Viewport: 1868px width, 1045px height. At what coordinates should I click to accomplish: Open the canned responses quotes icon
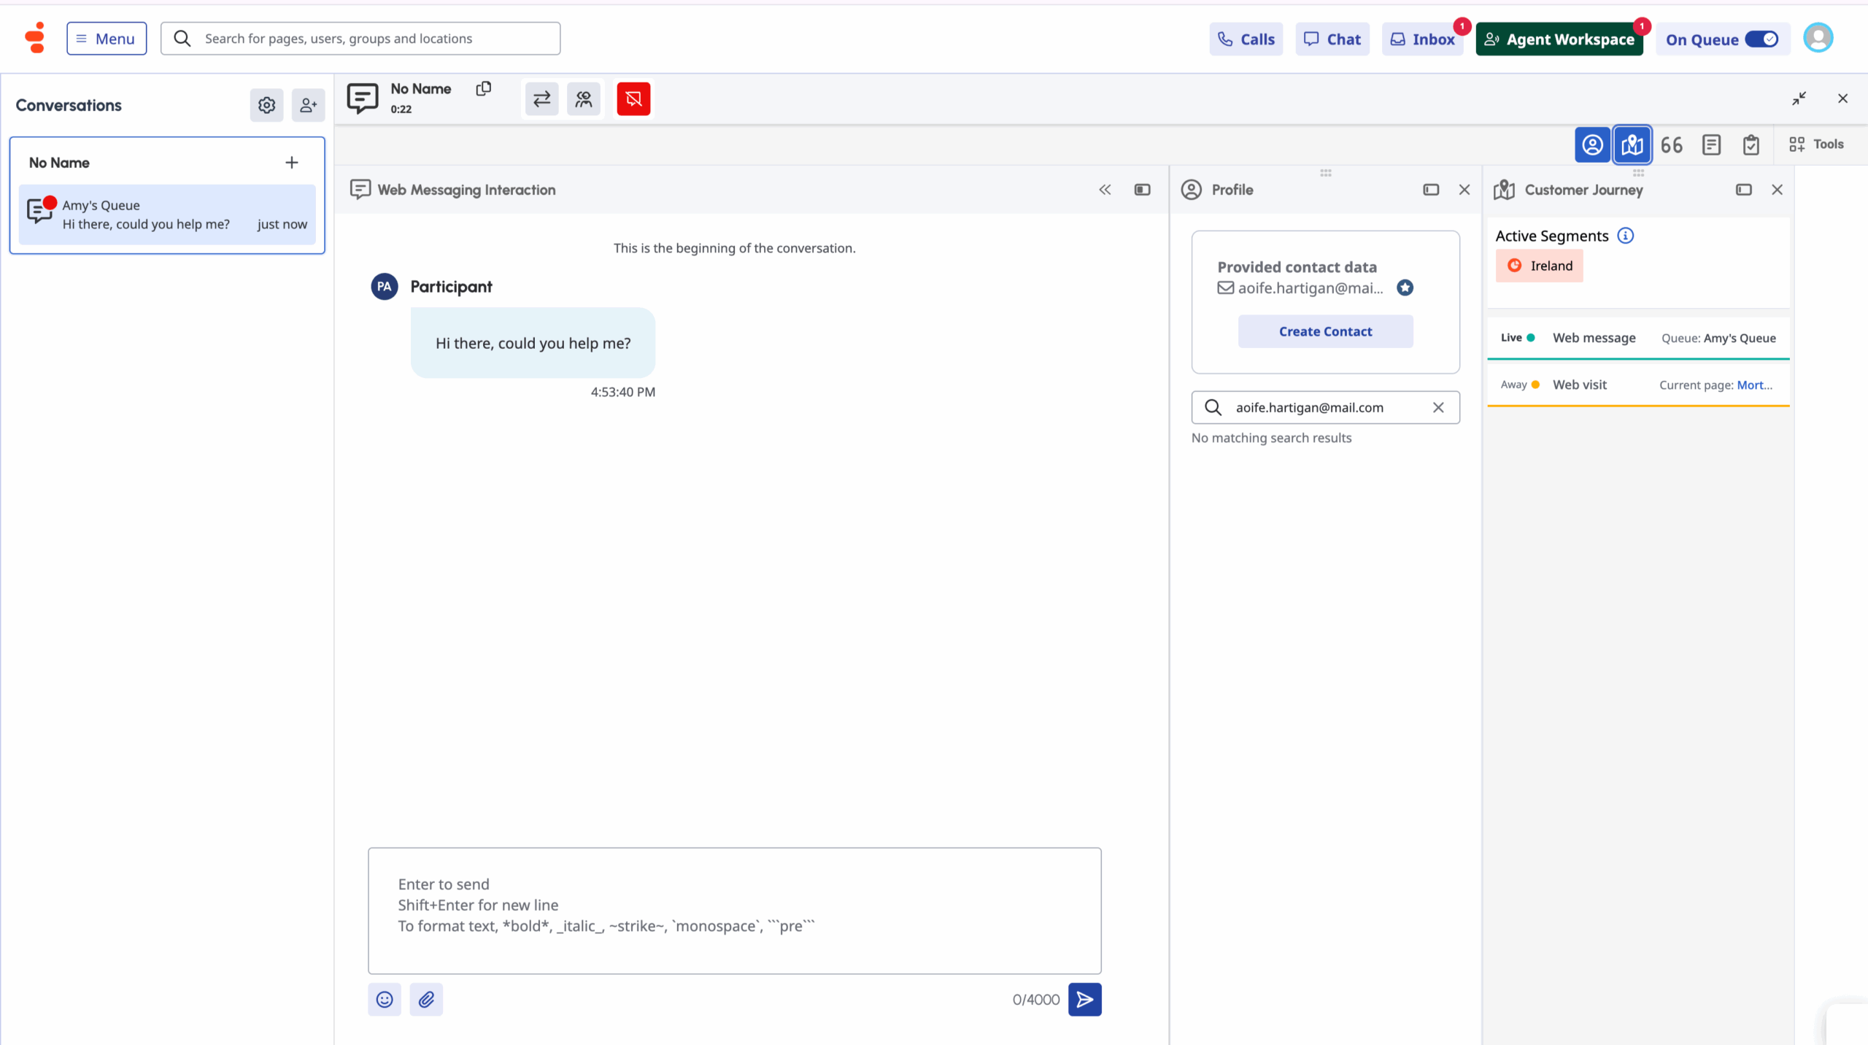1671,144
